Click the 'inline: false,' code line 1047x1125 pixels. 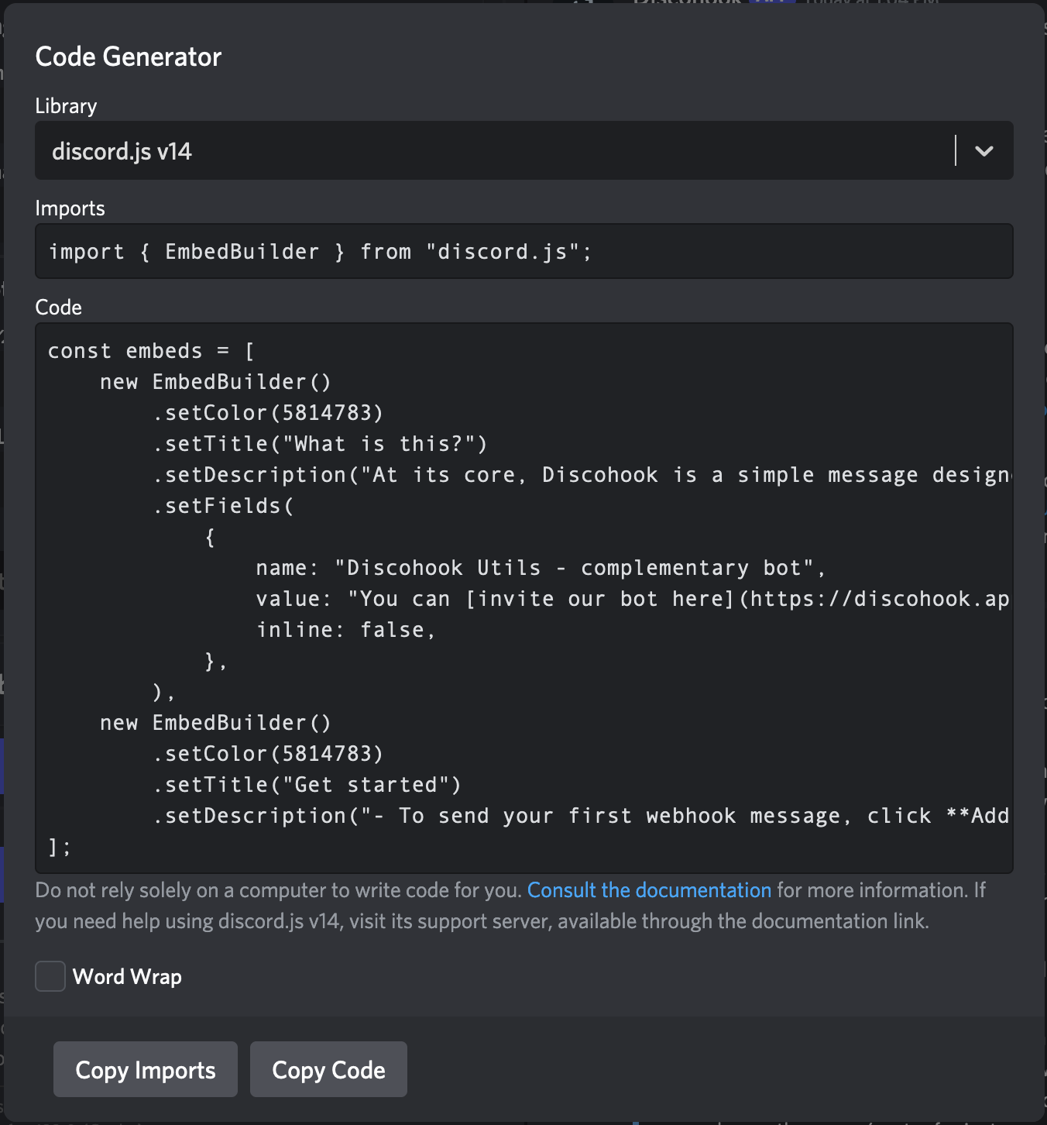point(346,630)
